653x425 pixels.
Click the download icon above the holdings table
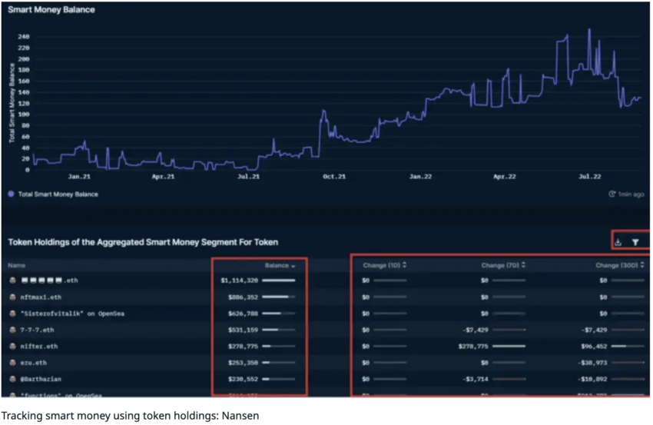(618, 242)
